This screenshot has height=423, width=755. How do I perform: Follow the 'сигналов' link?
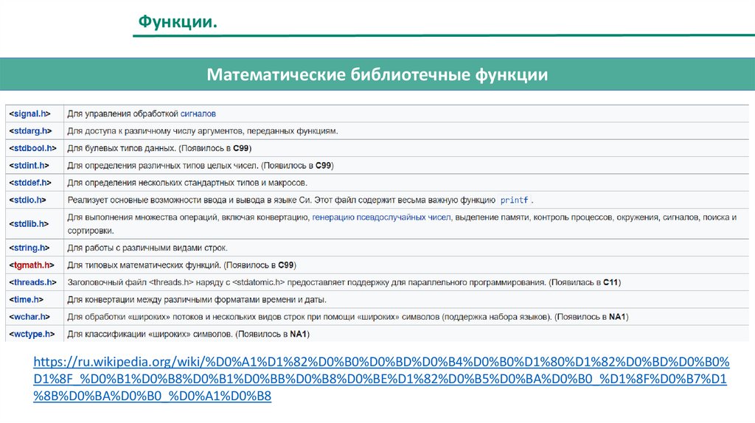click(x=198, y=114)
